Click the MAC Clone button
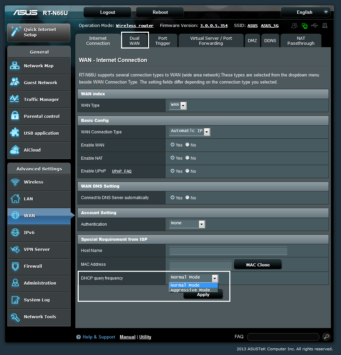Image resolution: width=341 pixels, height=355 pixels. [x=258, y=264]
